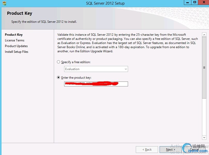Click 'Specify the edition of SQL Server 2012' subtitle
209x155 pixels.
44,22
